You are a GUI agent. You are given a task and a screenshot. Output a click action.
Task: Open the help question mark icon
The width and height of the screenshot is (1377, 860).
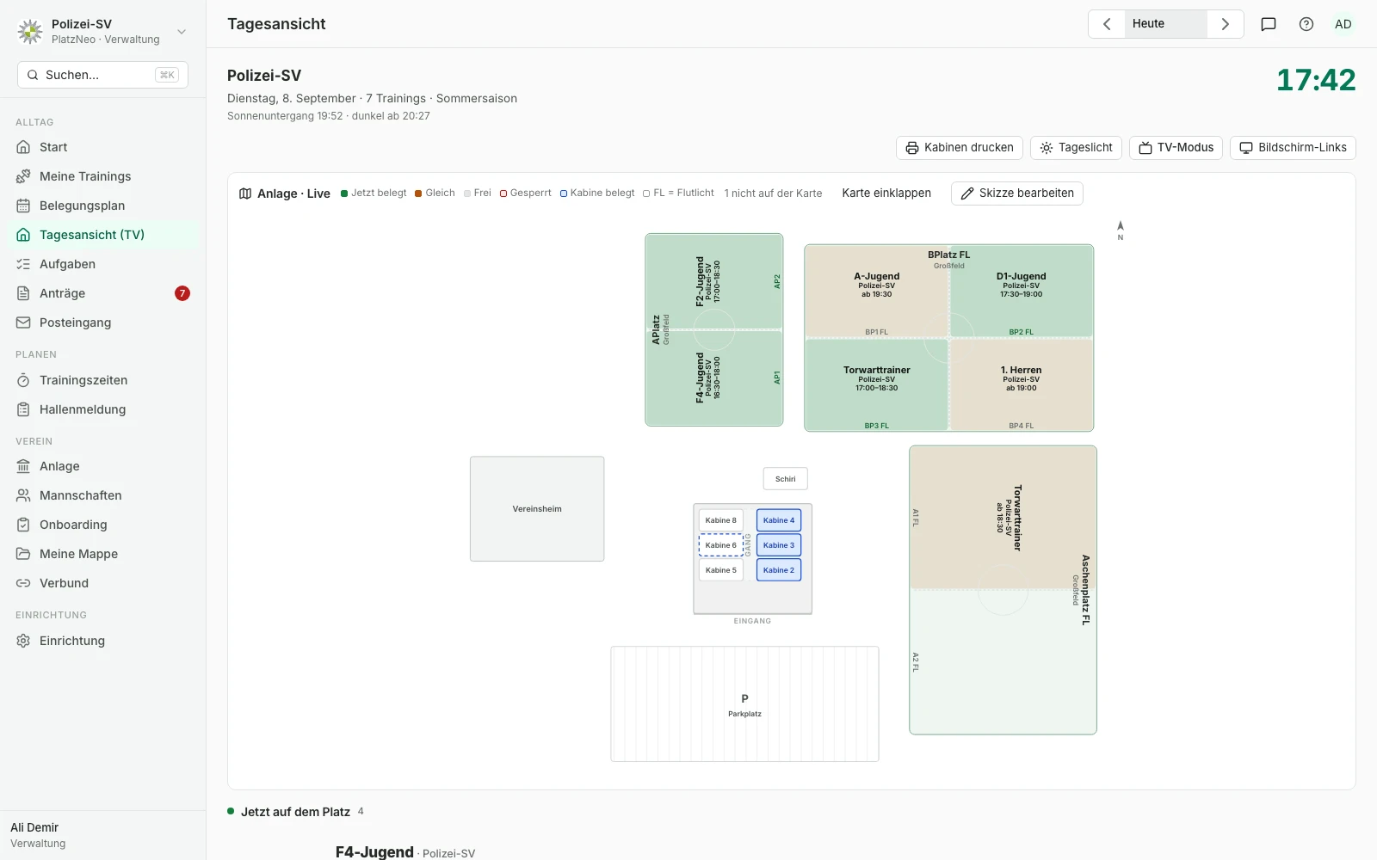coord(1306,24)
